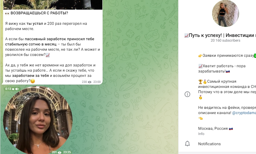Click the 0:13 video duration badge
The image size is (256, 154).
(x=8, y=89)
